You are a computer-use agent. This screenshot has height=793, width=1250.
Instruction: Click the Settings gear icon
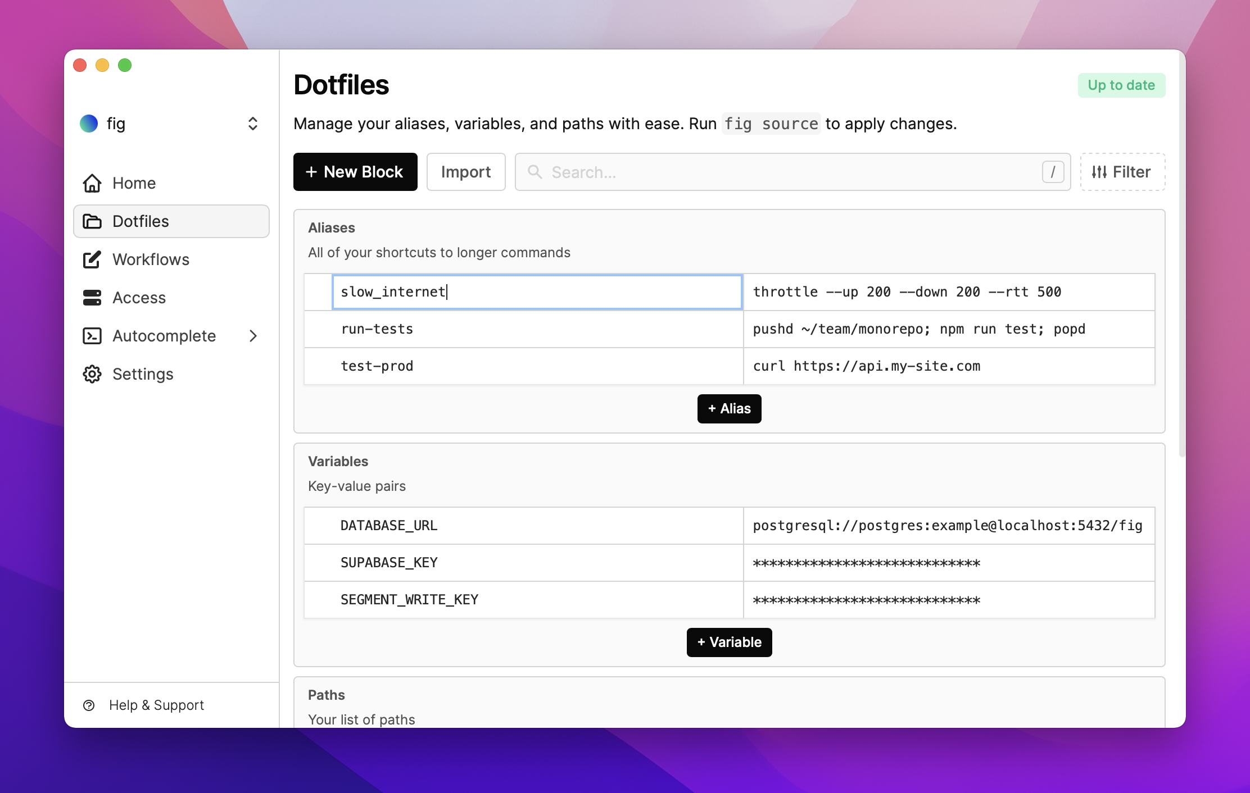pyautogui.click(x=92, y=374)
